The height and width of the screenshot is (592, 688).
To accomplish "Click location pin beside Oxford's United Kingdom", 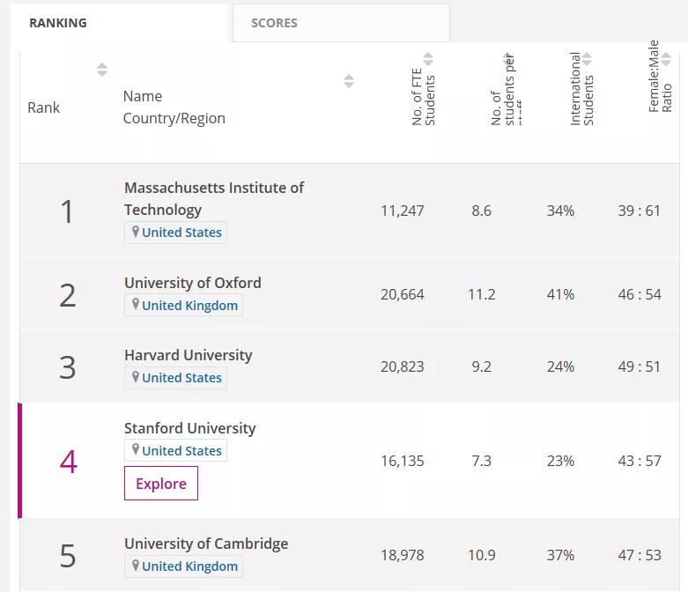I will coord(136,305).
